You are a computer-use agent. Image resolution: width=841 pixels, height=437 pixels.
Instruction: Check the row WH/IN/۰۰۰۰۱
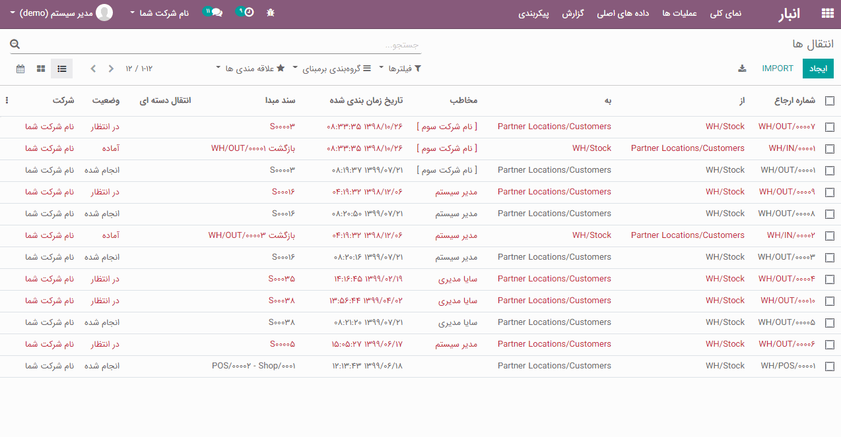click(830, 149)
